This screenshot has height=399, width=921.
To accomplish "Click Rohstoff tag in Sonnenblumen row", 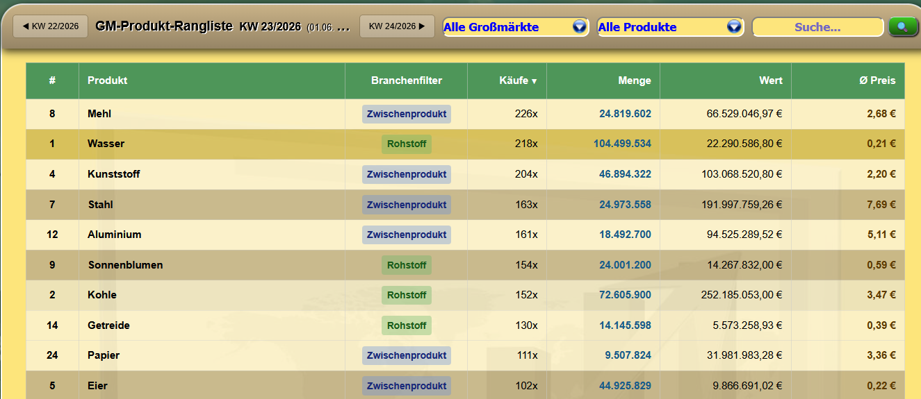I will [x=407, y=265].
